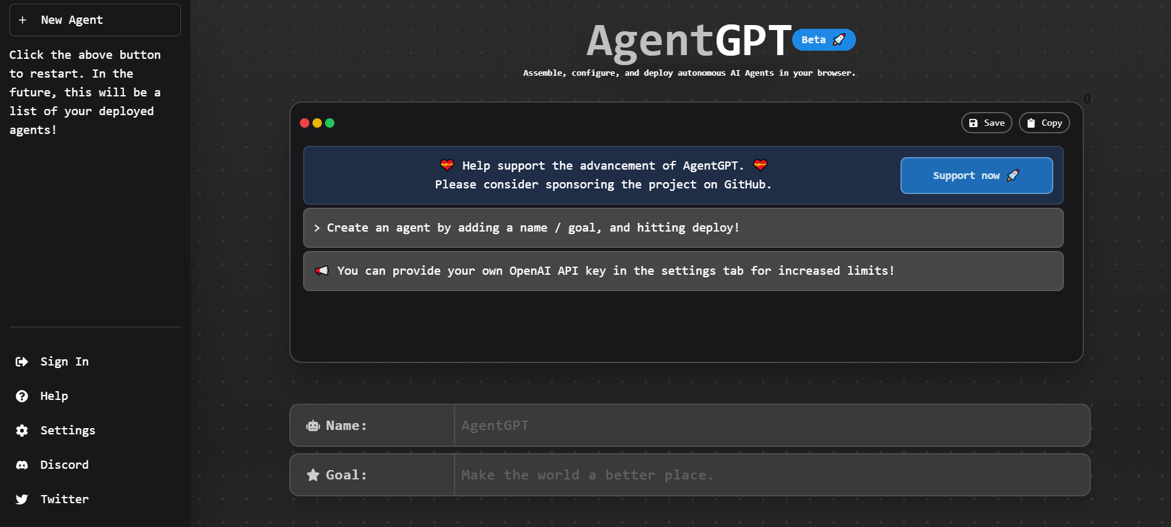Click the yellow window dot
Viewport: 1171px width, 527px height.
click(x=317, y=123)
